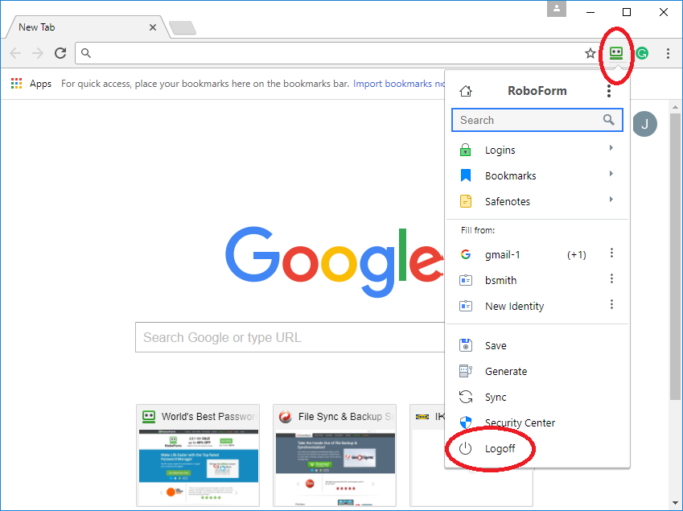Open the RoboForm panel three-dot menu
Screen dimensions: 683x511
click(x=609, y=91)
